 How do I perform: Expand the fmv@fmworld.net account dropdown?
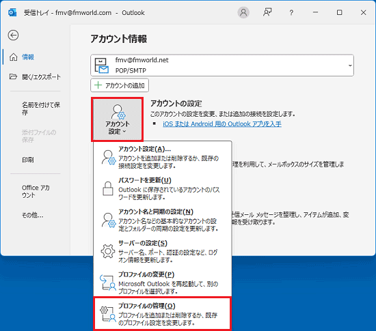(350, 66)
